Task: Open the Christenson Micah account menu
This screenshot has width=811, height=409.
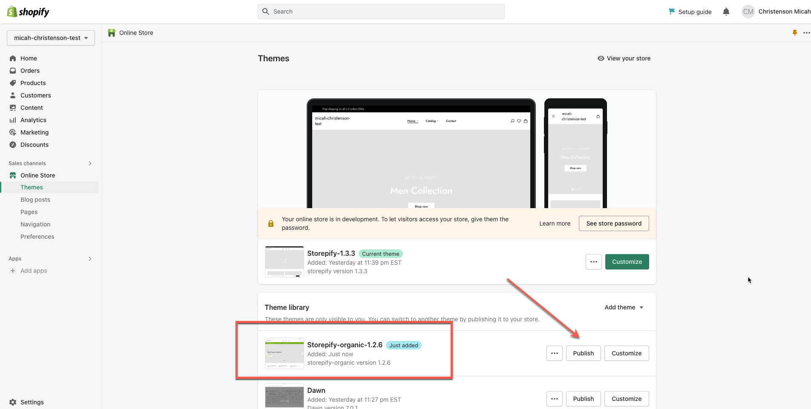Action: [x=776, y=11]
